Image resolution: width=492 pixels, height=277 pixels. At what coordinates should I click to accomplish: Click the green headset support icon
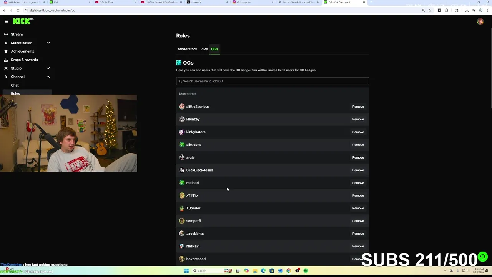483,257
